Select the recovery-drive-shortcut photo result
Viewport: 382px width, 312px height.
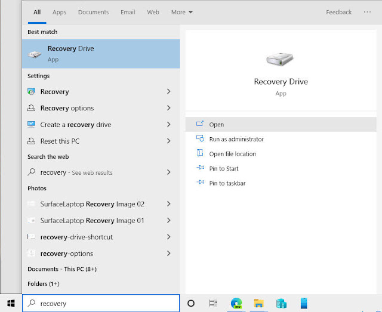pyautogui.click(x=101, y=237)
